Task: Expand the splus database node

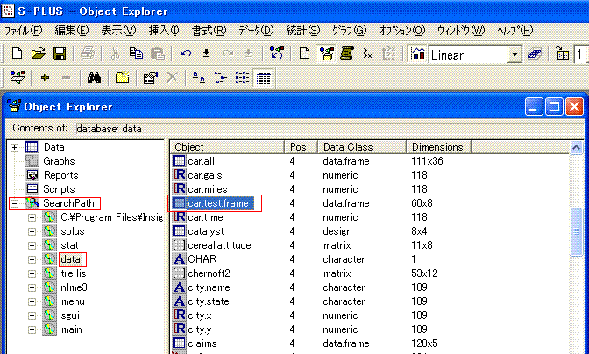Action: [x=32, y=231]
